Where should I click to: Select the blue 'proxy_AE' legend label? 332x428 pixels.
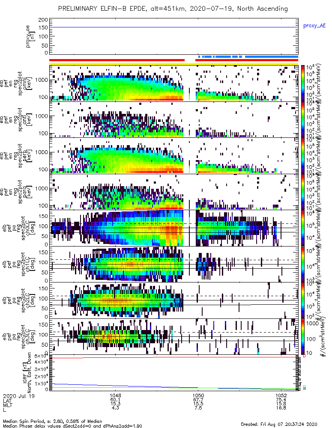click(x=314, y=26)
